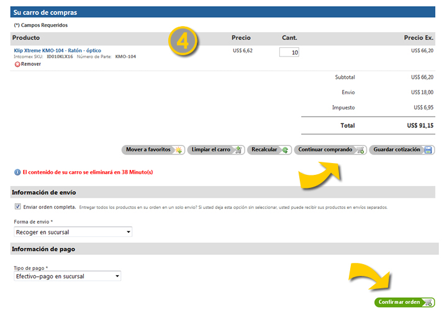Click the red Remover icon under the product

click(x=17, y=64)
